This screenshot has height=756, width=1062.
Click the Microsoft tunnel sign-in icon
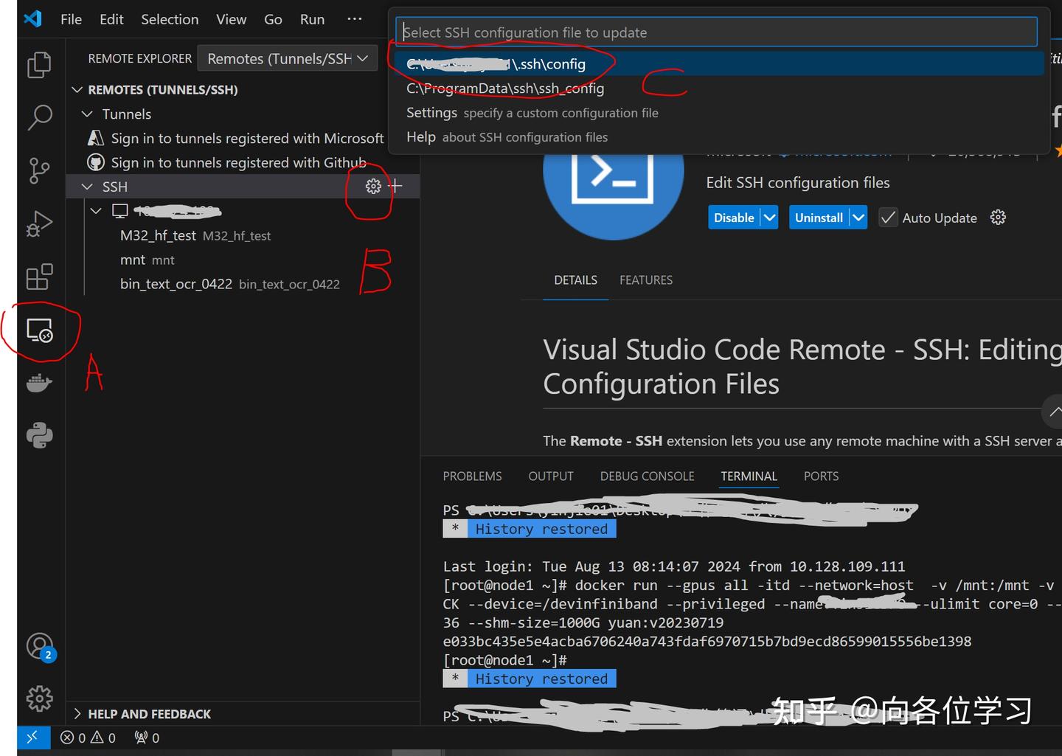tap(96, 138)
